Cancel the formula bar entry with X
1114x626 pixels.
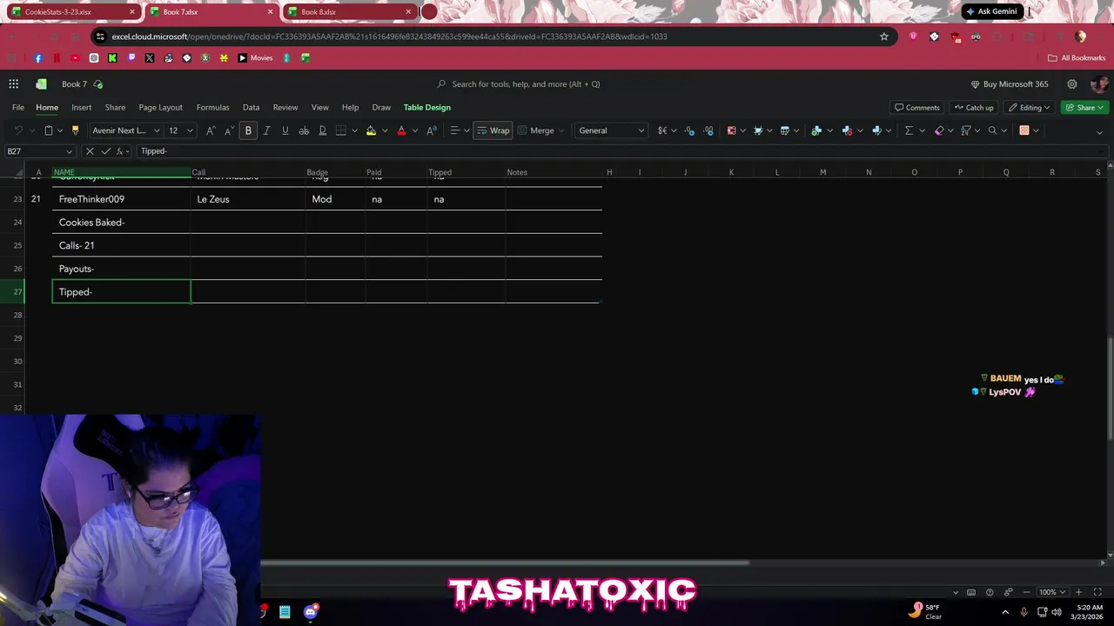pos(90,151)
